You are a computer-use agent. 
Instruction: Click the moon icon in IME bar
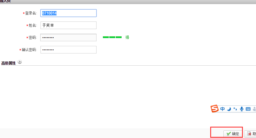click(x=229, y=109)
